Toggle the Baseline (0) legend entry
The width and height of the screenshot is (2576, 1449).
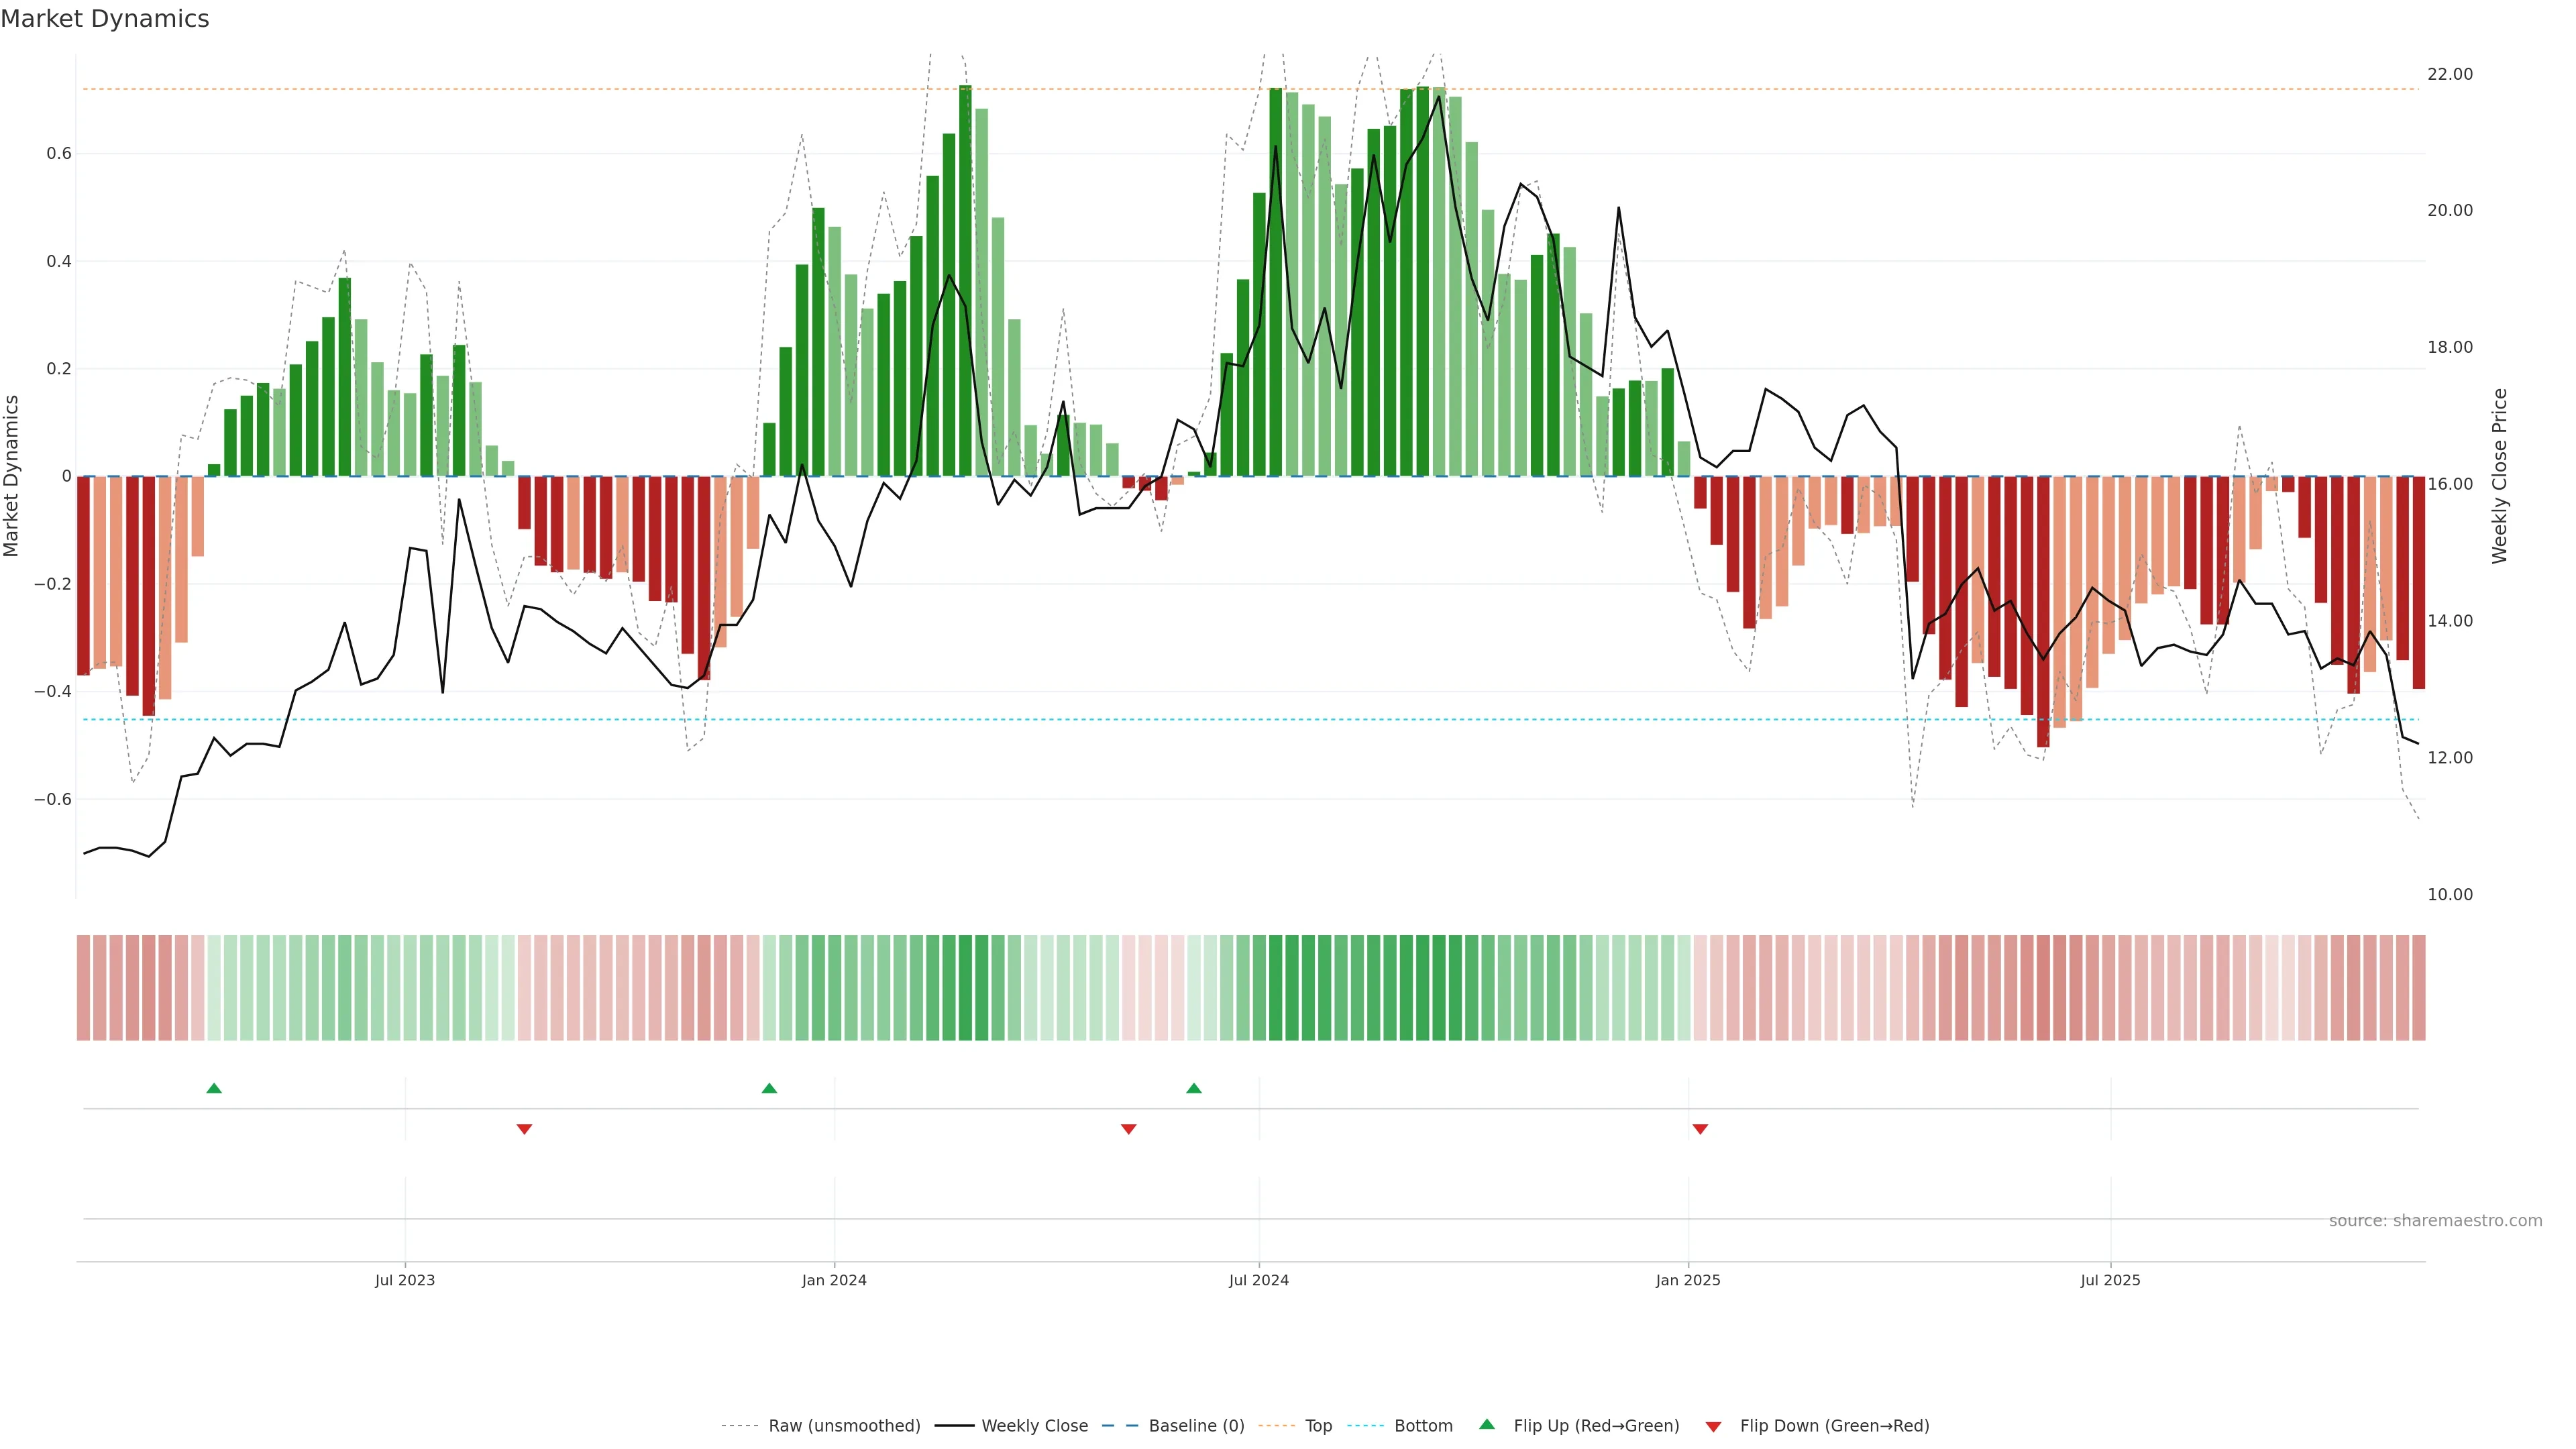tap(1196, 1426)
